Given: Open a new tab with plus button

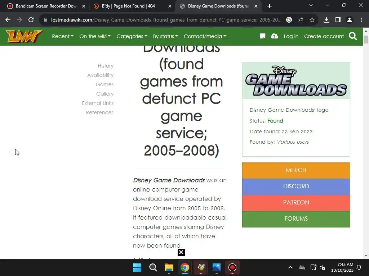Looking at the screenshot, I should [x=270, y=6].
